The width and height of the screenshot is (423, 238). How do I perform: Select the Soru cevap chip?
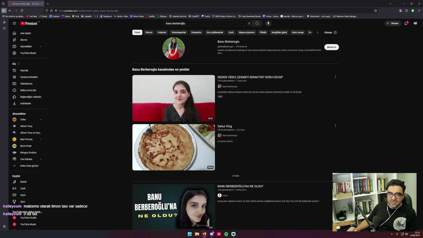(x=298, y=32)
